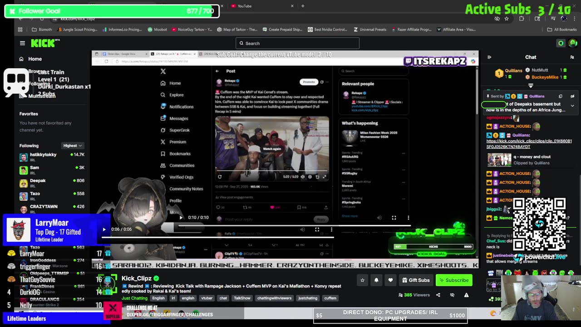
Task: Open hstikkytokky channel in the Following list
Action: point(52,157)
